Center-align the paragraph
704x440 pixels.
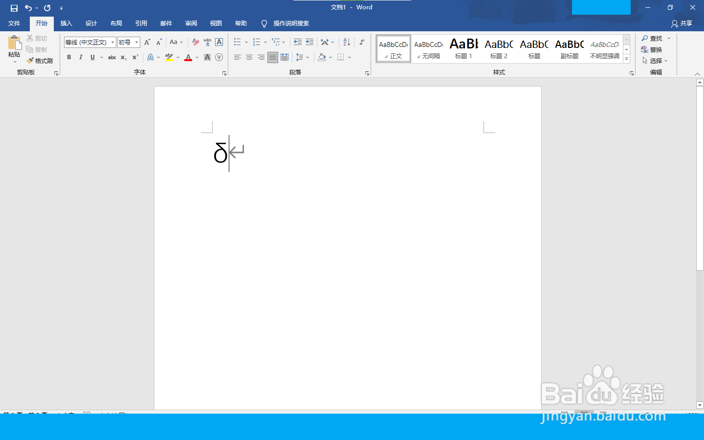tap(249, 57)
